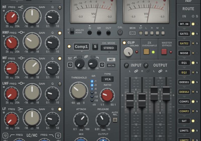Open the Comp1 module selector dropdown
Image resolution: width=201 pixels, height=141 pixels.
click(x=81, y=47)
